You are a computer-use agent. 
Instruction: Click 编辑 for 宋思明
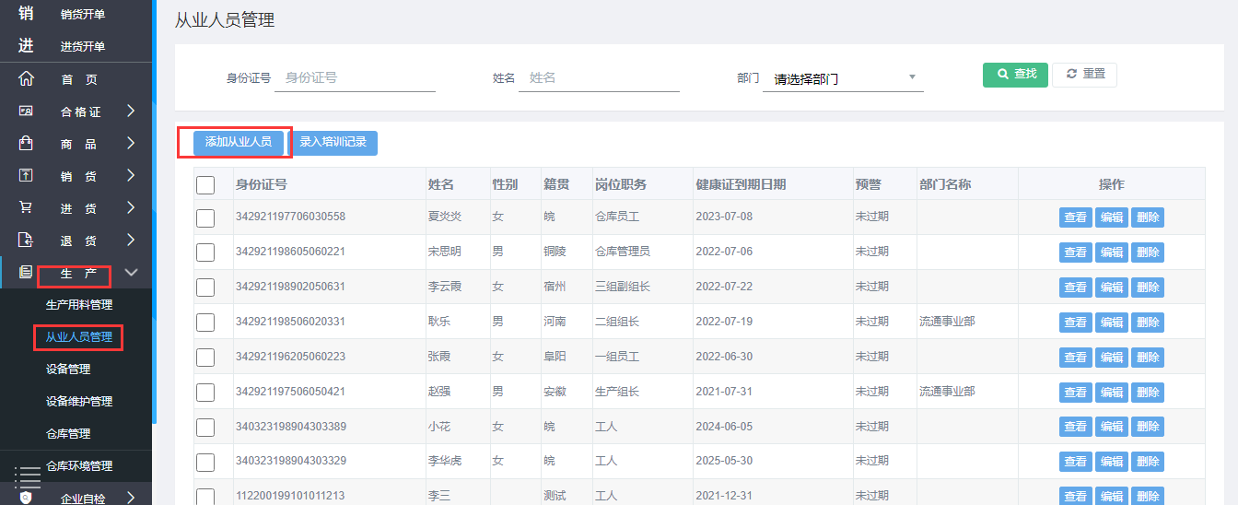pos(1112,252)
